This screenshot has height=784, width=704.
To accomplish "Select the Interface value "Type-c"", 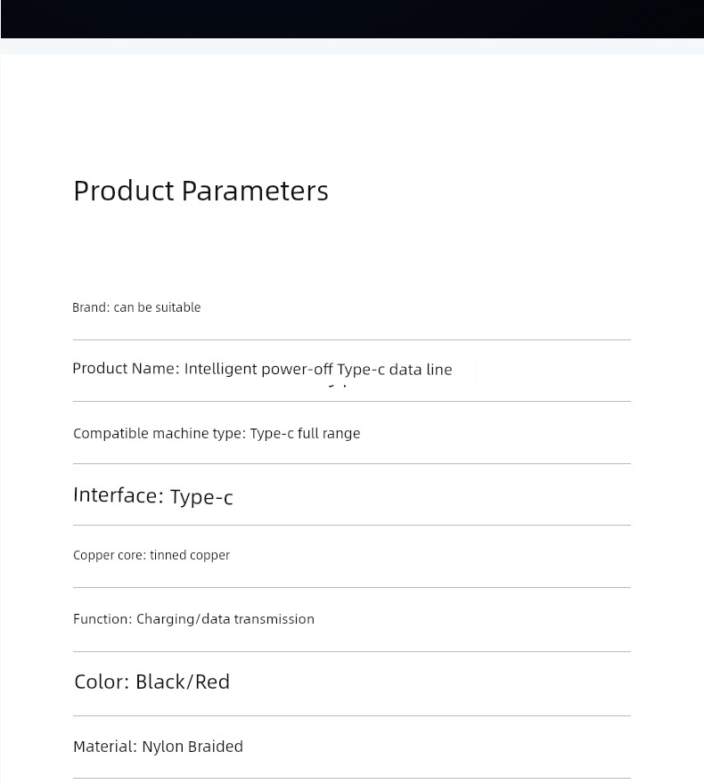I will point(201,497).
